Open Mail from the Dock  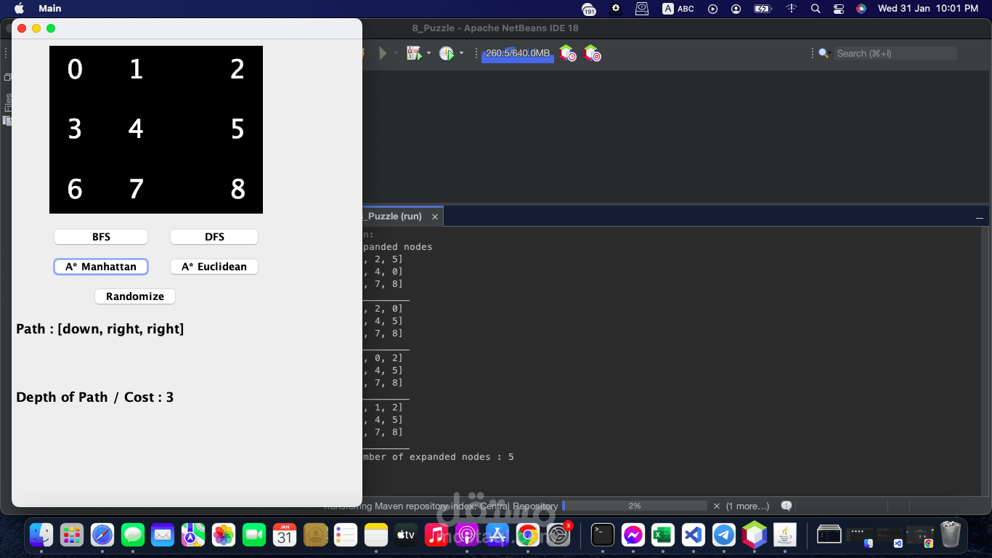(x=163, y=535)
